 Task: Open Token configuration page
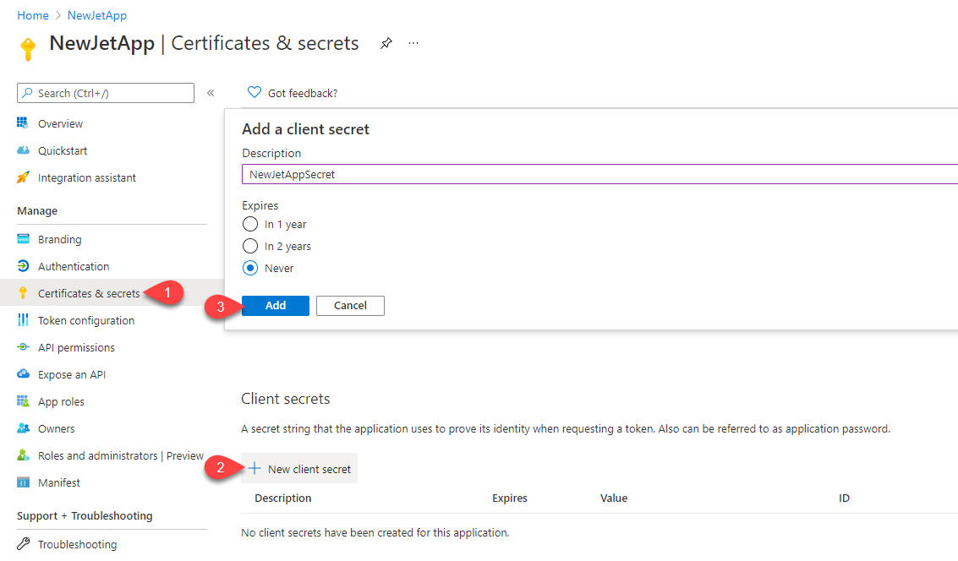86,320
